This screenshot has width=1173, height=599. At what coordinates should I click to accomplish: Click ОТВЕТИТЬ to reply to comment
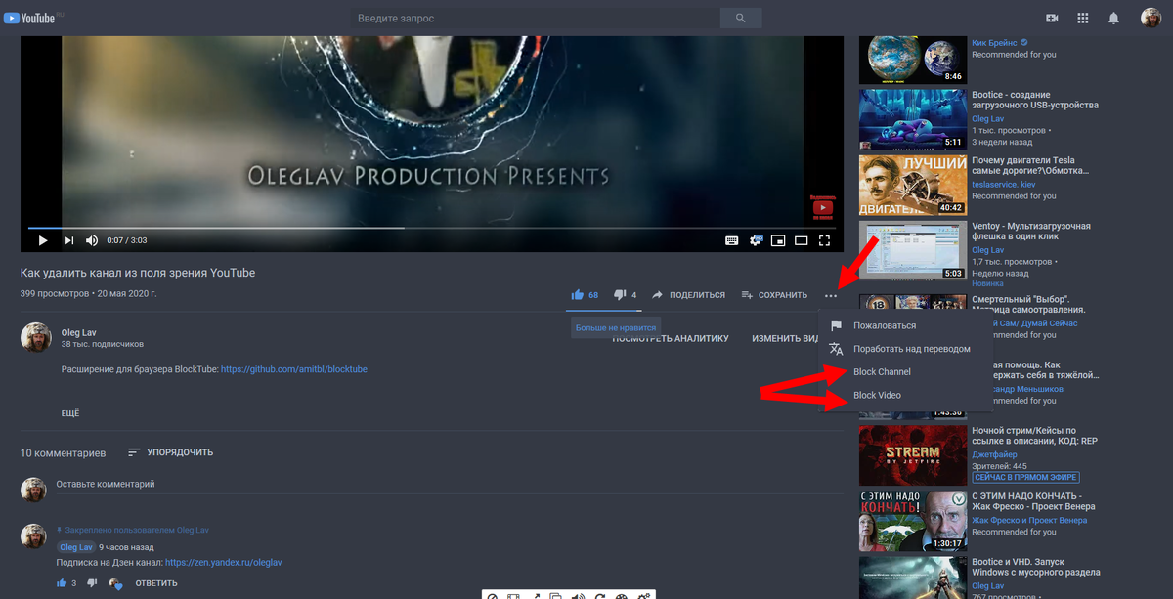[156, 583]
